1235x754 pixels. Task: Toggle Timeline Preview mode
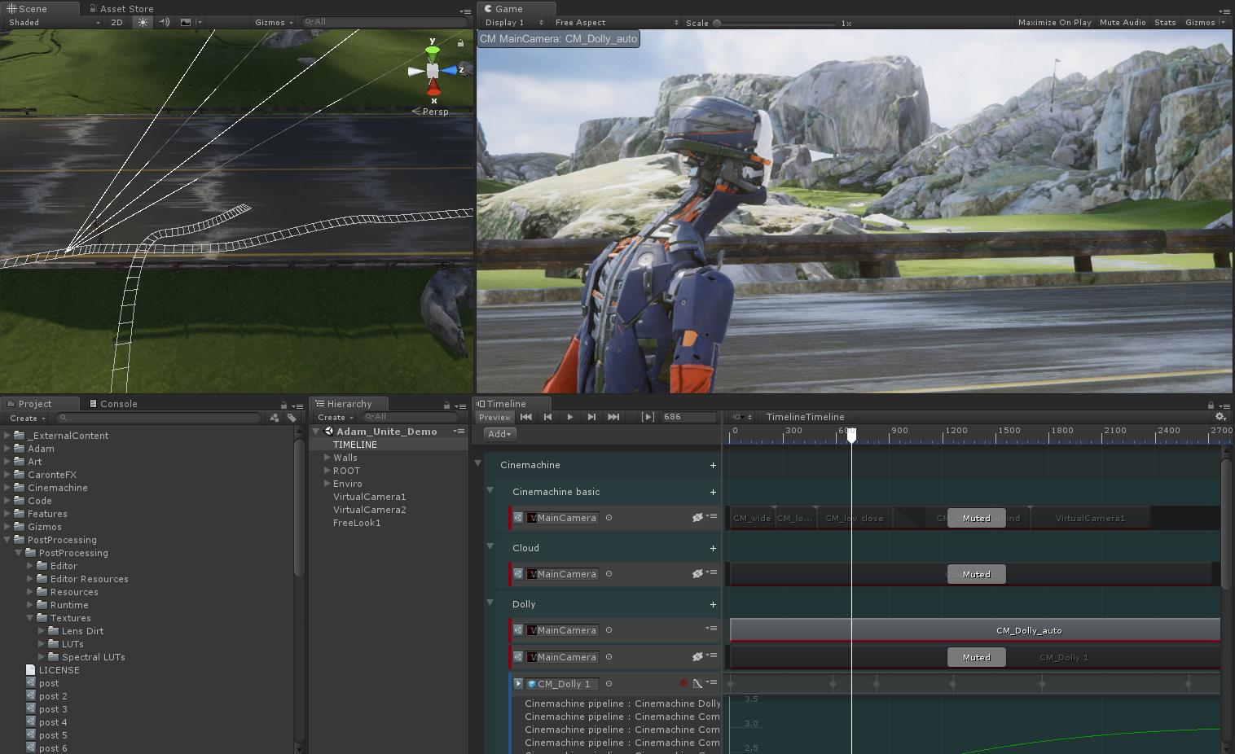pos(494,417)
